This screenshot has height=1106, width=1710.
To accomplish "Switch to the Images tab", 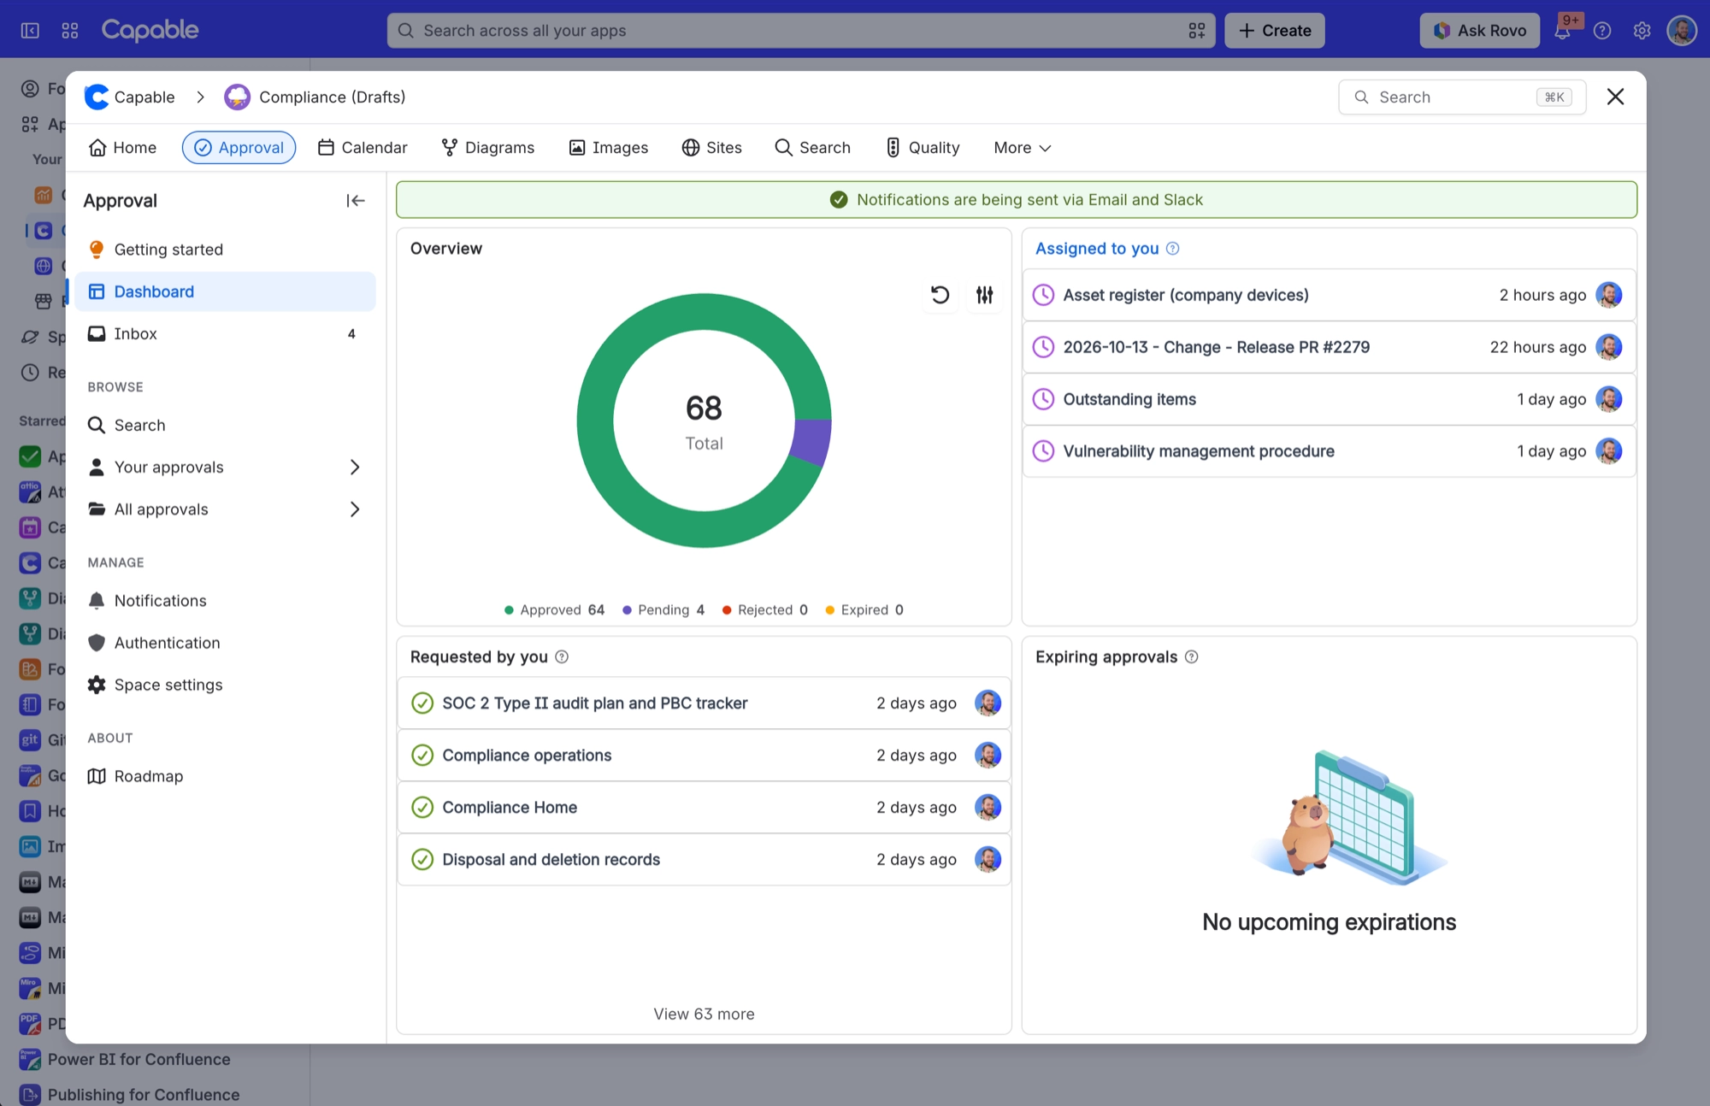I will coord(609,148).
